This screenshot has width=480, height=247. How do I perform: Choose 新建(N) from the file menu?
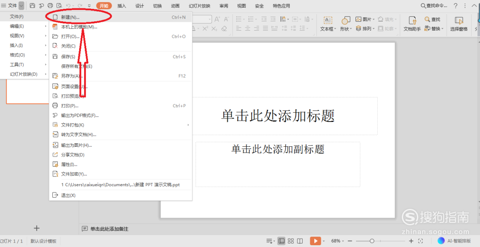pos(120,17)
